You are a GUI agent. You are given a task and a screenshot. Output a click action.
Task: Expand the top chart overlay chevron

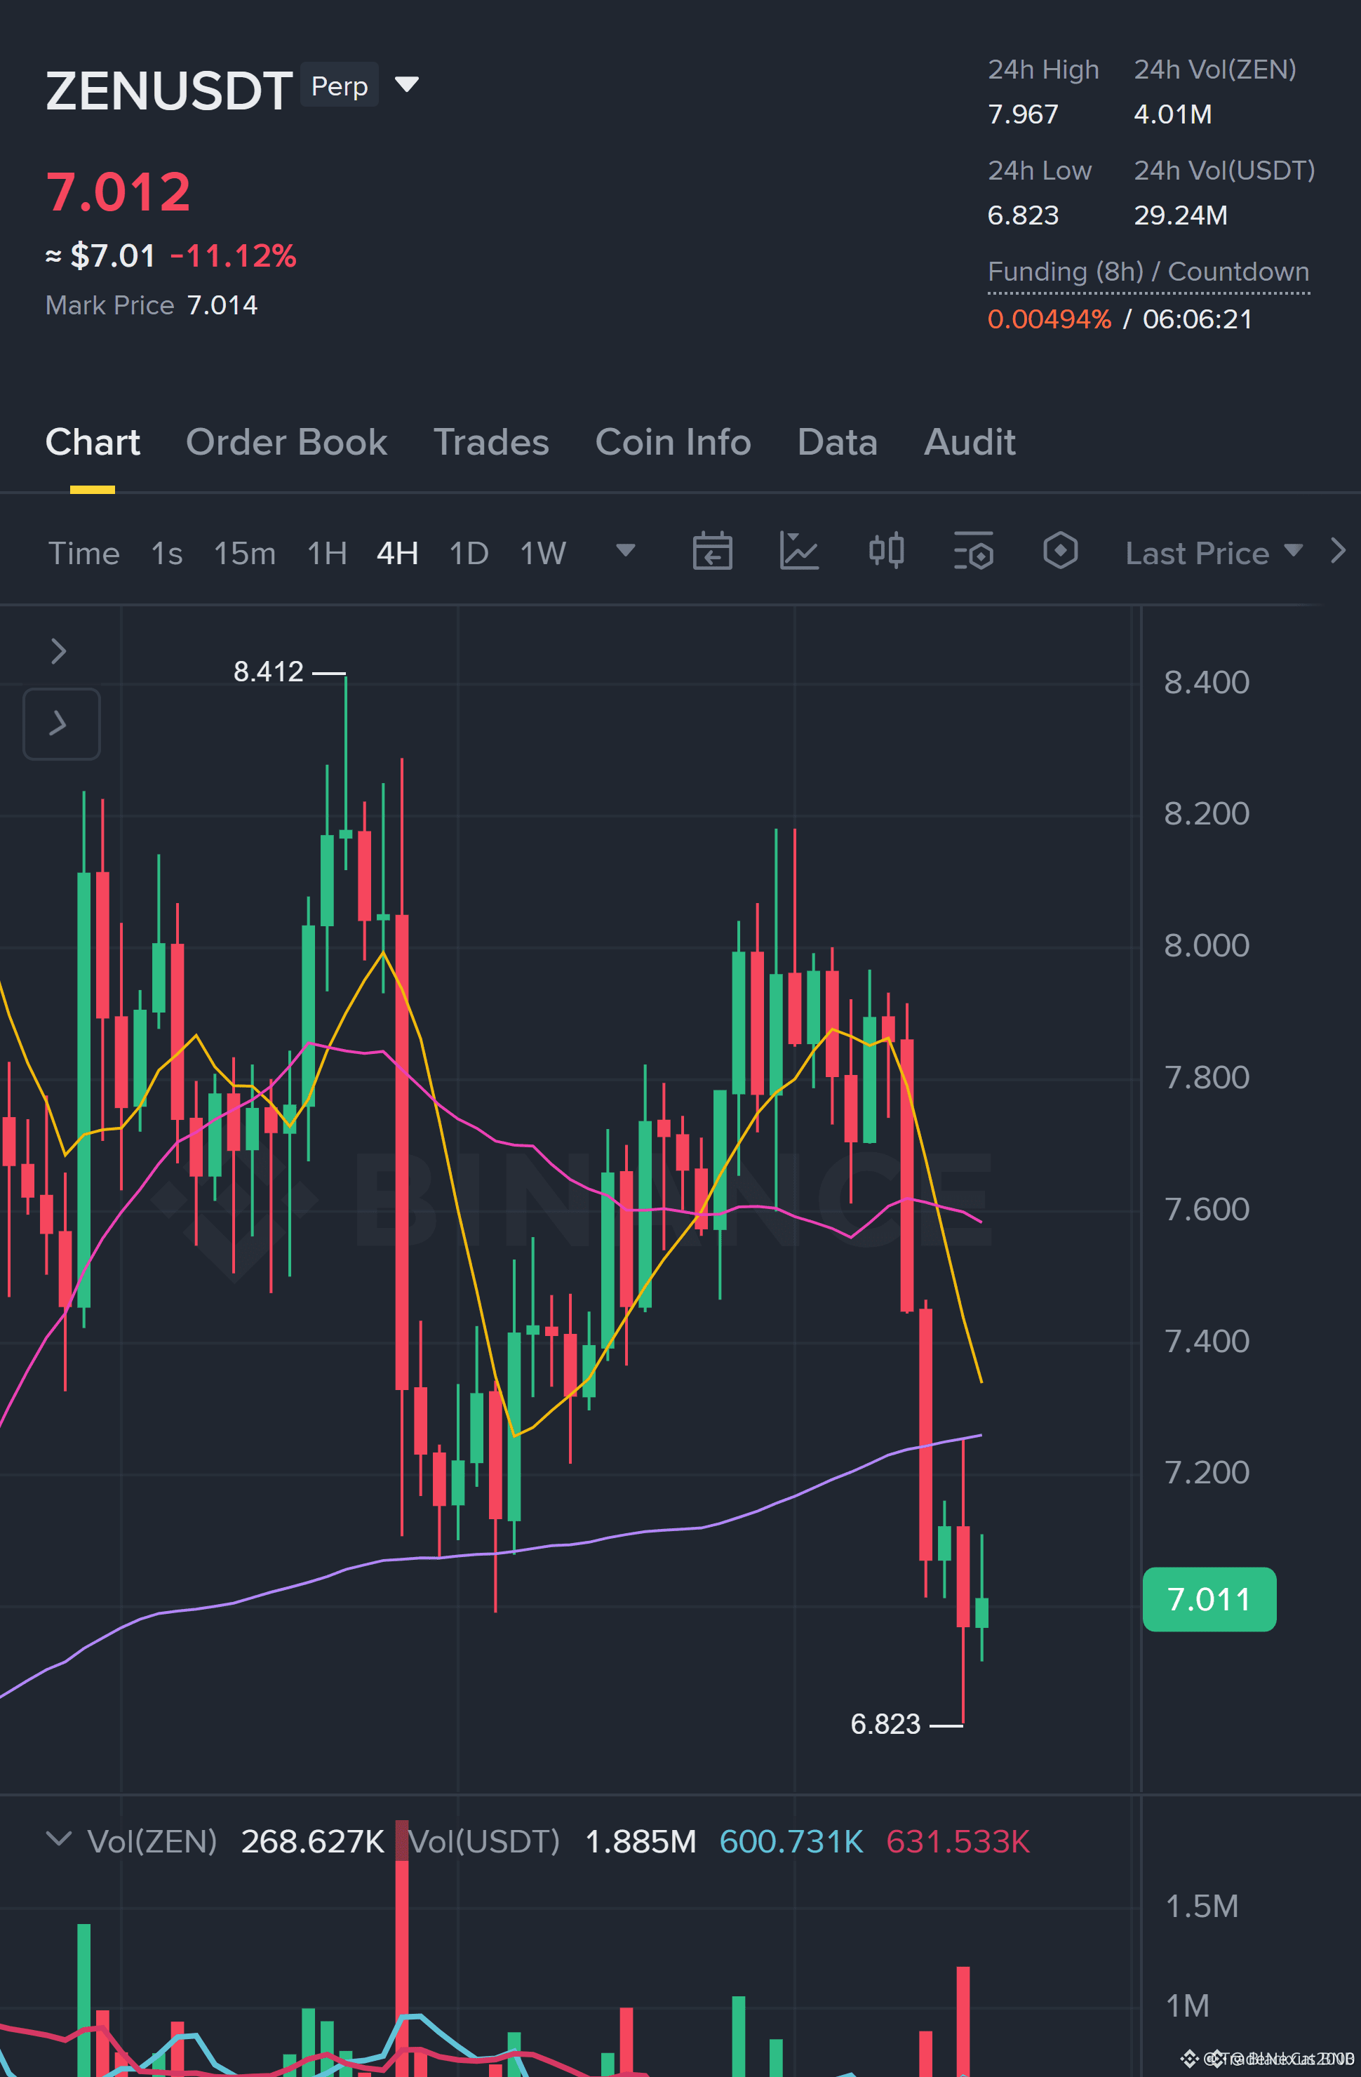tap(58, 651)
